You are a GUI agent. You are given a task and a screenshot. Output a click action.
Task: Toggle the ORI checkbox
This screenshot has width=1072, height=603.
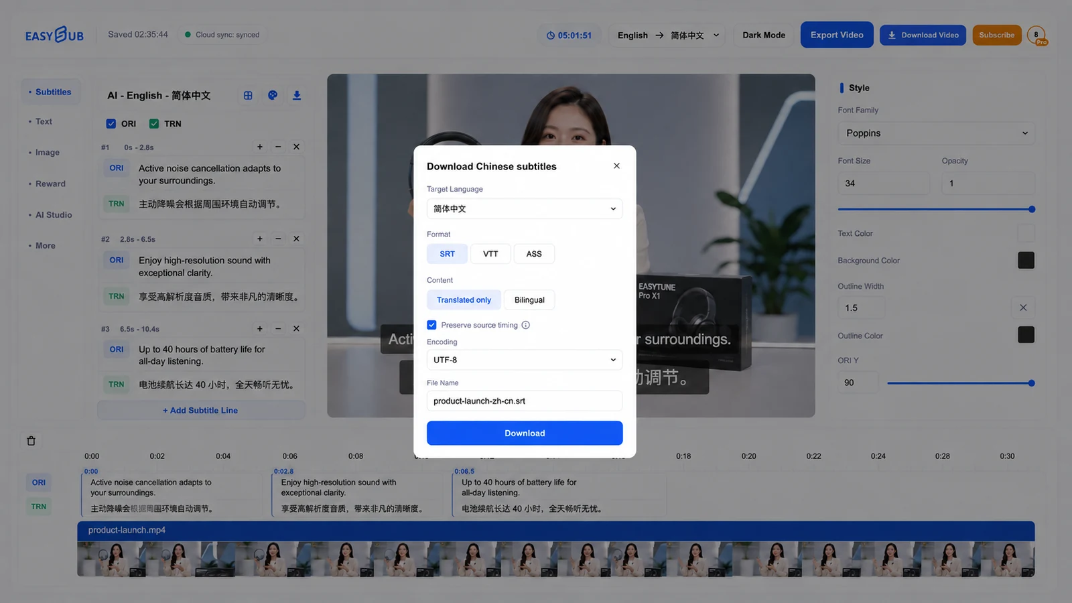point(111,123)
